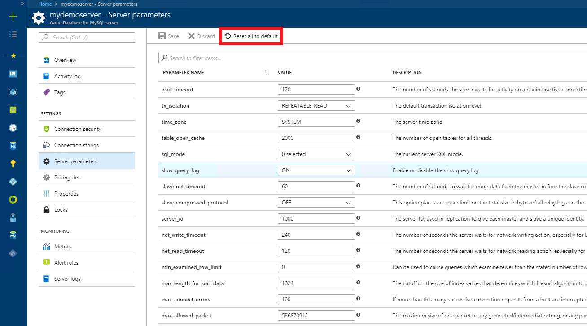
Task: Click the max_connect_errors value field
Action: tap(316, 300)
